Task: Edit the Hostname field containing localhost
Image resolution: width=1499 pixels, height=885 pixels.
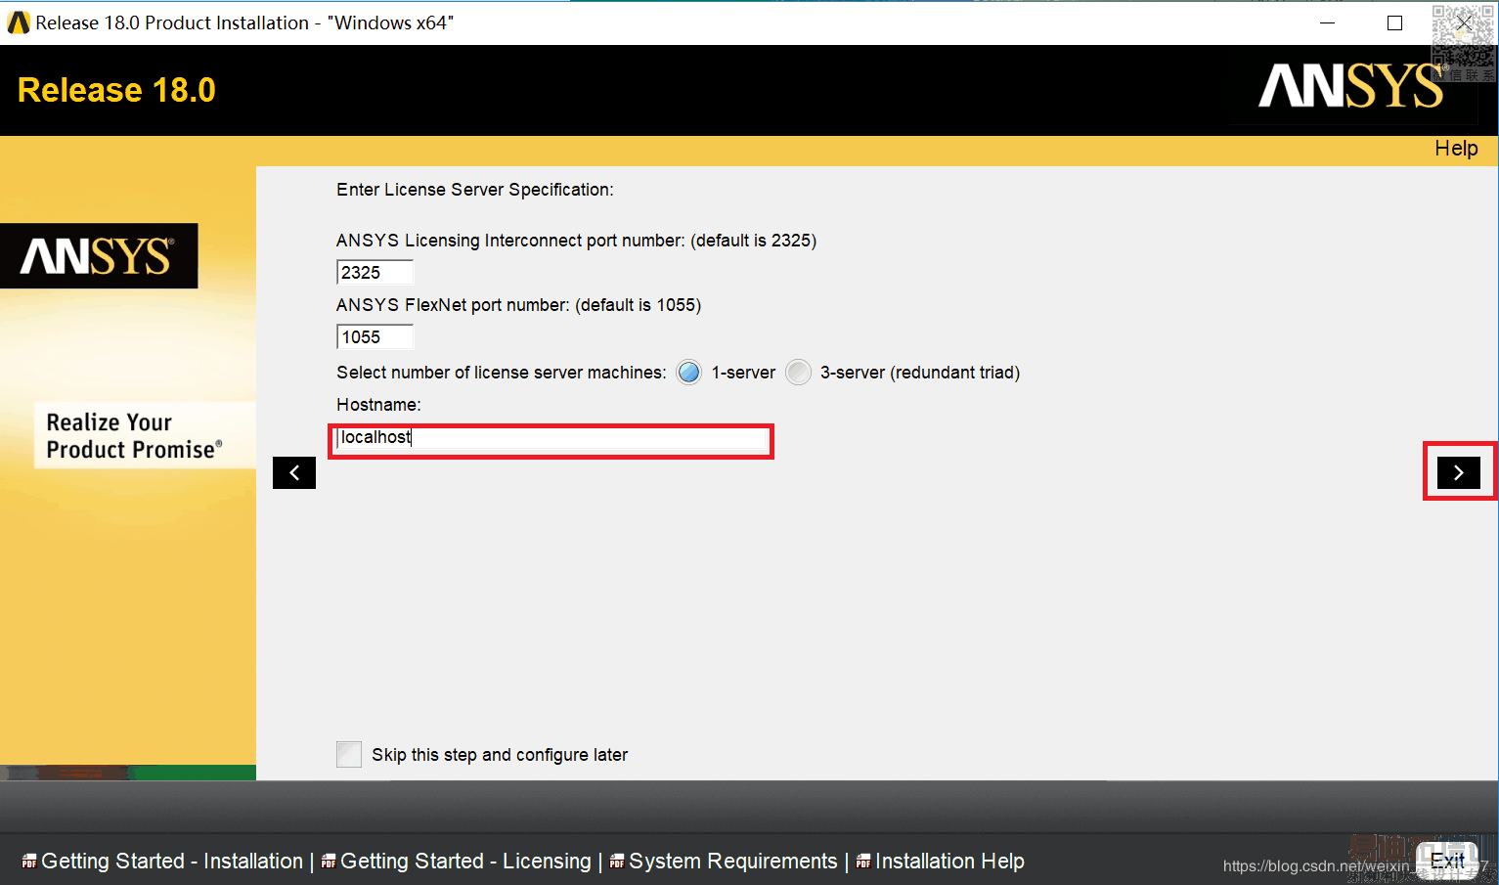Action: click(x=551, y=438)
